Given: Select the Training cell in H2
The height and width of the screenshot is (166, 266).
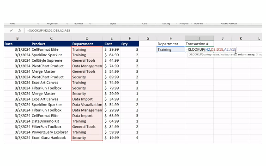Looking at the screenshot, I should 171,49.
